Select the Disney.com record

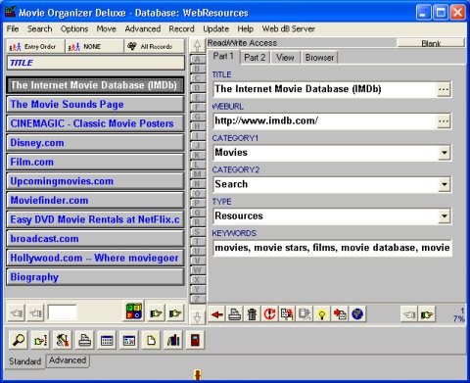95,143
